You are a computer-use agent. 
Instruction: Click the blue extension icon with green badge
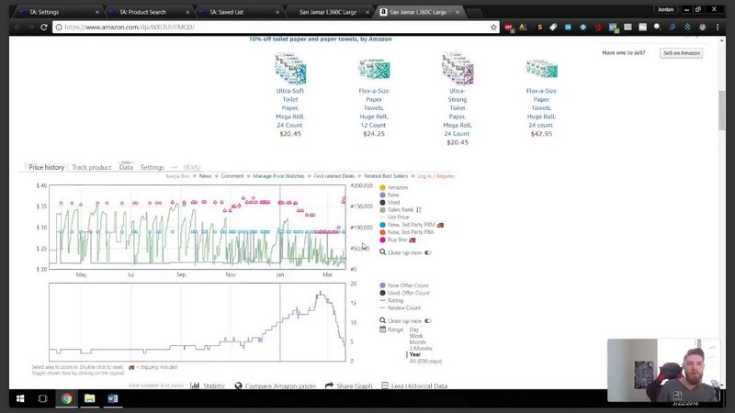pyautogui.click(x=613, y=28)
